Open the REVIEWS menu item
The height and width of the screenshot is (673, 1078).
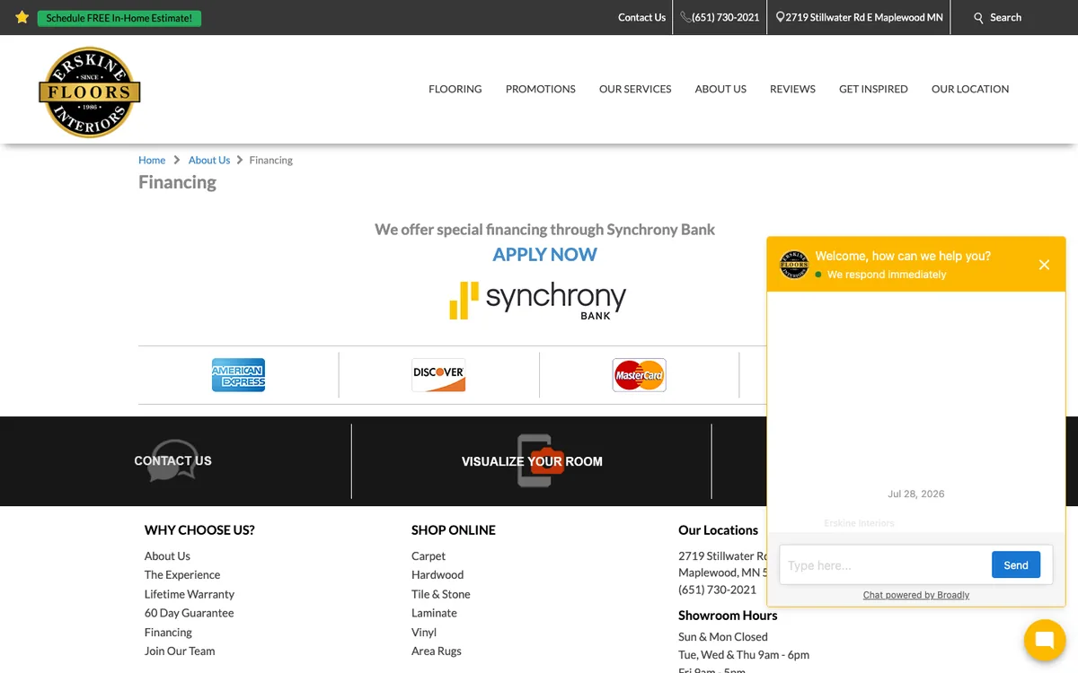(792, 89)
